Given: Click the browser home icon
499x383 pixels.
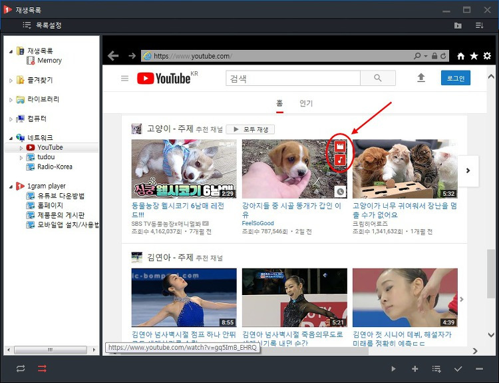Looking at the screenshot, I should point(460,56).
